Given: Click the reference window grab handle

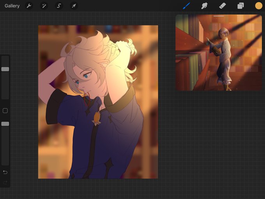Looking at the screenshot, I should (x=219, y=16).
